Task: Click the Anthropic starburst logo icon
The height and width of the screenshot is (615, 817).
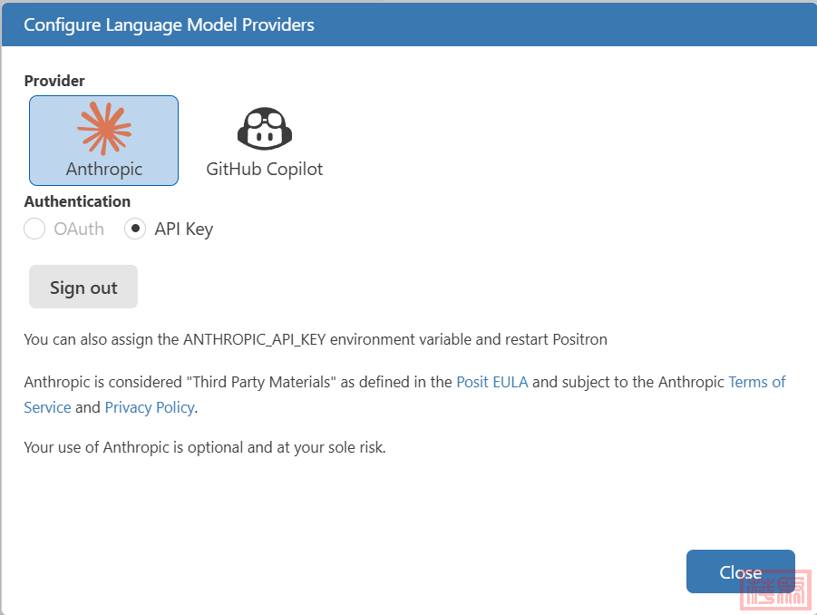Action: pos(104,128)
